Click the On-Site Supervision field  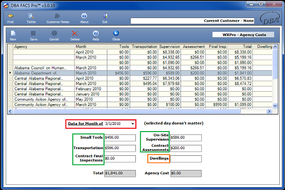pos(186,138)
